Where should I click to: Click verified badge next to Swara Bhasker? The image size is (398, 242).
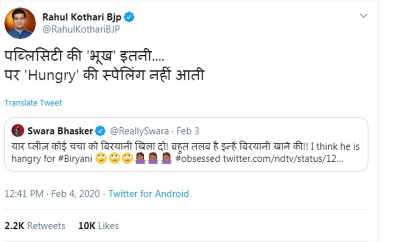(x=100, y=131)
